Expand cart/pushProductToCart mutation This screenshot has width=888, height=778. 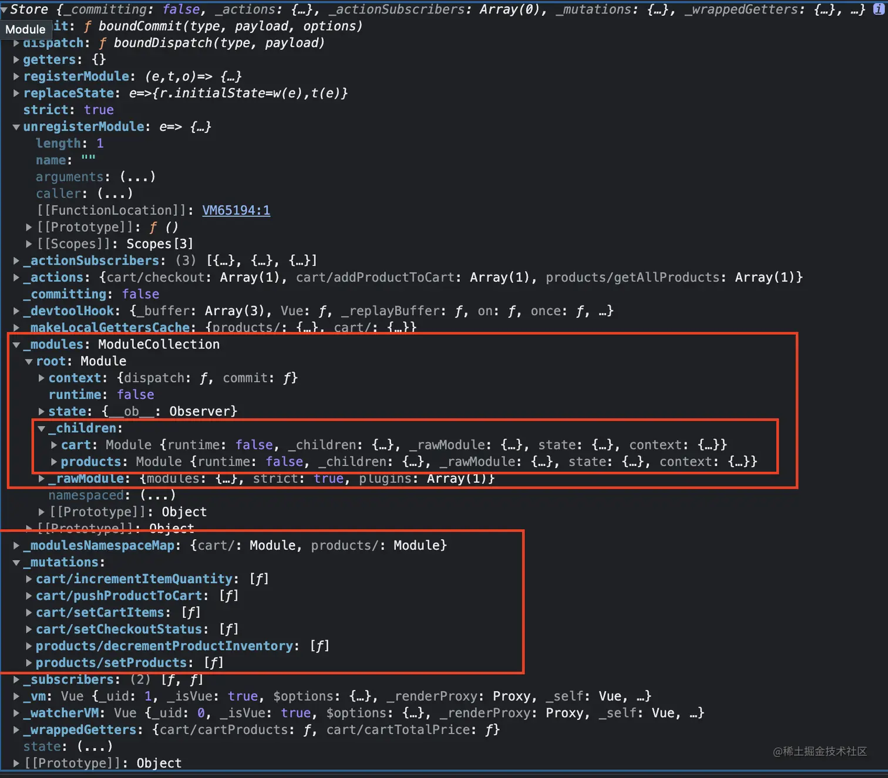[x=29, y=596]
